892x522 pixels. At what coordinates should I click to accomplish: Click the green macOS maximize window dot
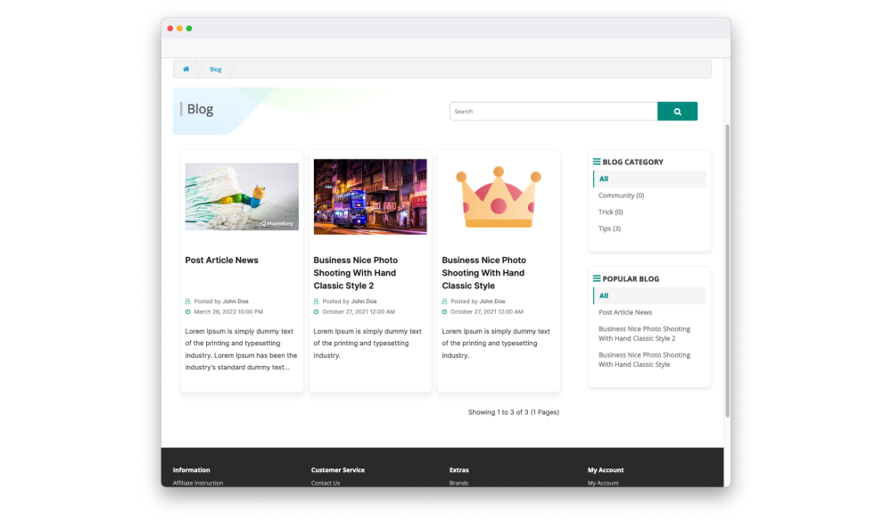pos(189,29)
